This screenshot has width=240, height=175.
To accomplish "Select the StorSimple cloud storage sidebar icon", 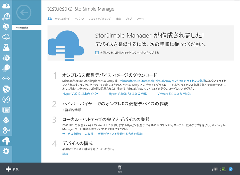I will tap(6, 141).
